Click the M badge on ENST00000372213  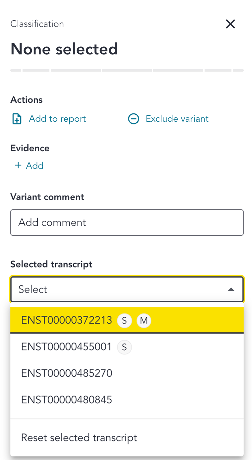144,321
